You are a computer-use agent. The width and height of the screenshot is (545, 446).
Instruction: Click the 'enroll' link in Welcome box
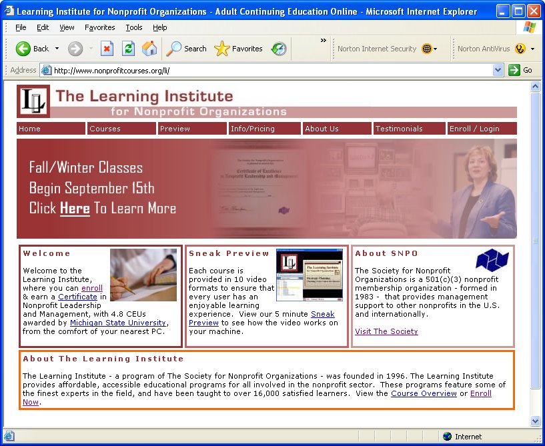[x=92, y=288]
